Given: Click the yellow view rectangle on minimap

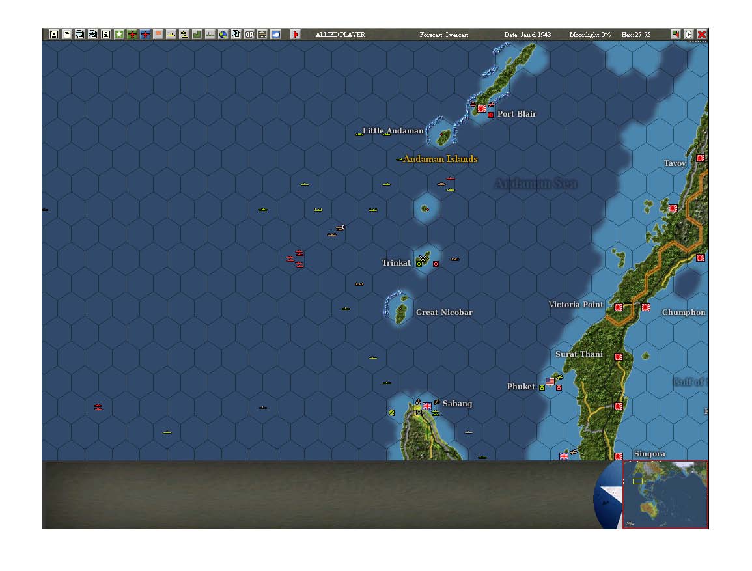Looking at the screenshot, I should (x=637, y=481).
